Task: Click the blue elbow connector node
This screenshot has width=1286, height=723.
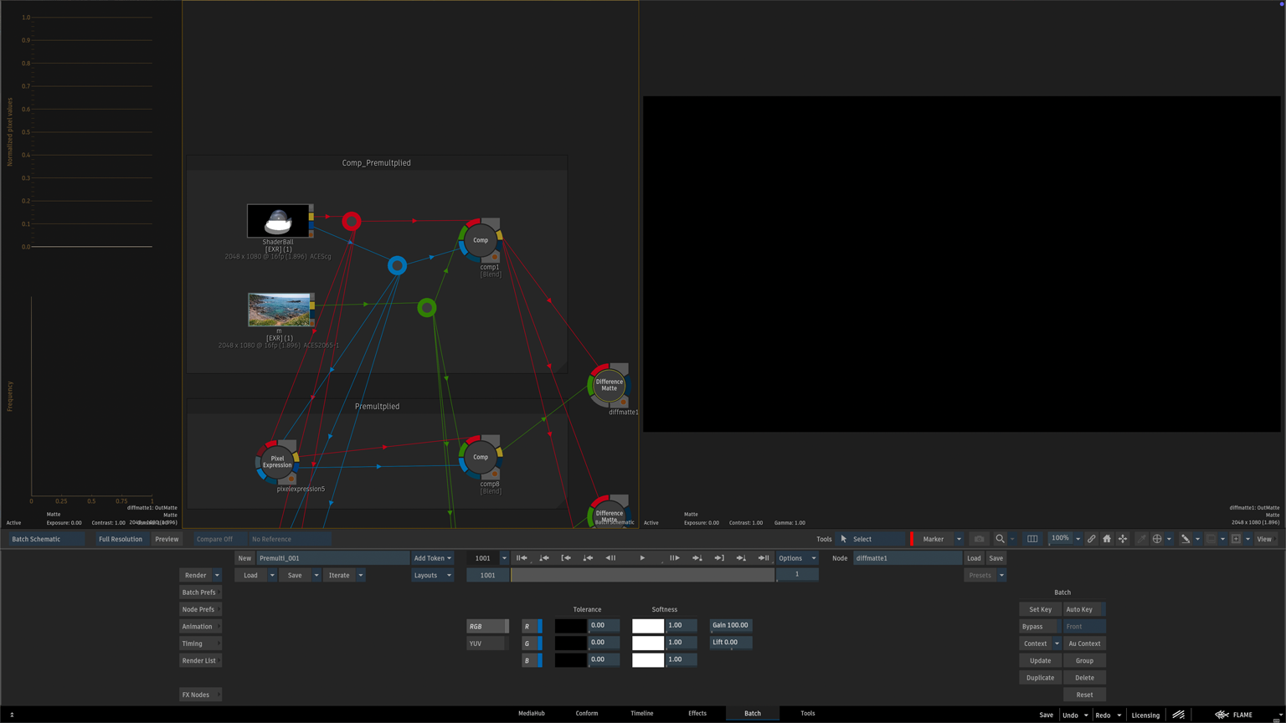Action: [x=397, y=265]
